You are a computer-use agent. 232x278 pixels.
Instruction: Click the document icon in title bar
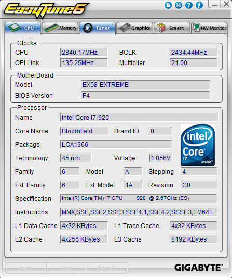click(168, 5)
